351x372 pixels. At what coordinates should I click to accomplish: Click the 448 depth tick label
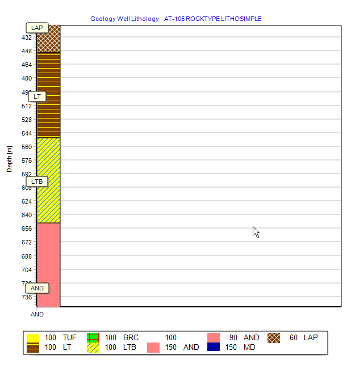[x=27, y=51]
